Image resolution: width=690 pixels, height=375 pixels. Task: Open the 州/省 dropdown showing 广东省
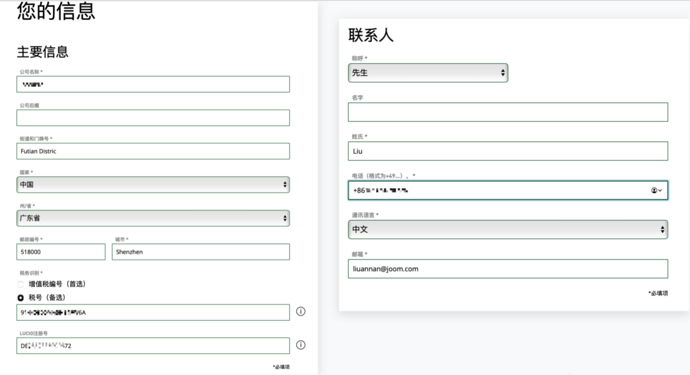coord(153,218)
